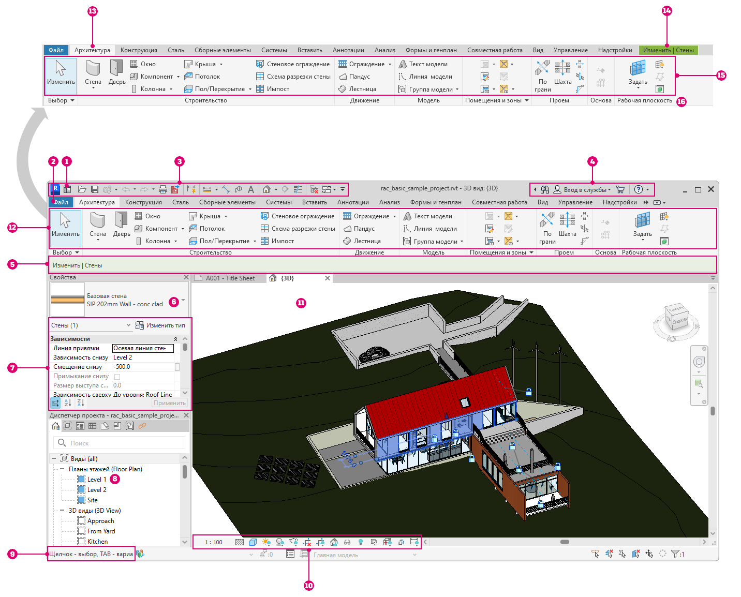This screenshot has height=597, width=741.
Task: Click the Изменить тип button
Action: coord(160,325)
